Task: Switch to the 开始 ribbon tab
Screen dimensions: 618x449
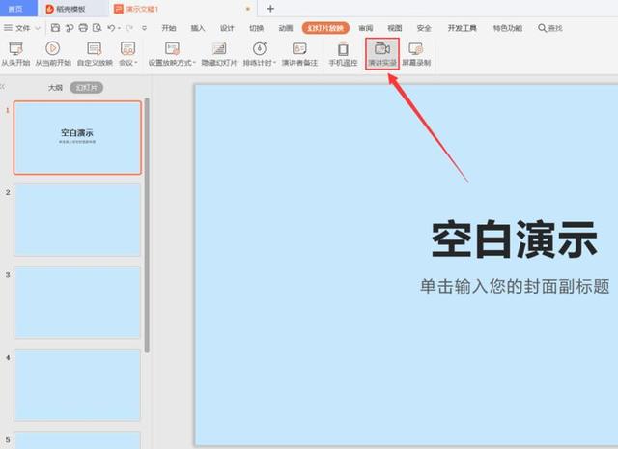Action: point(169,28)
